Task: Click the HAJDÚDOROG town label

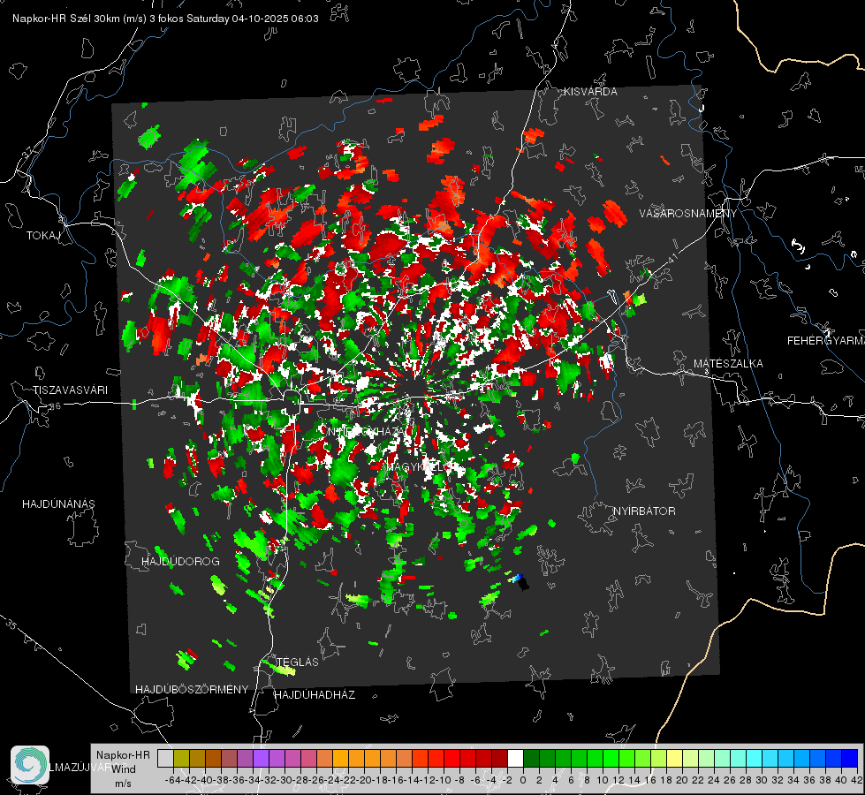Action: coord(180,562)
